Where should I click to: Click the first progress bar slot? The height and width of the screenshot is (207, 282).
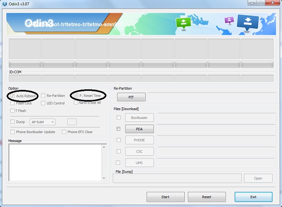pos(25,64)
